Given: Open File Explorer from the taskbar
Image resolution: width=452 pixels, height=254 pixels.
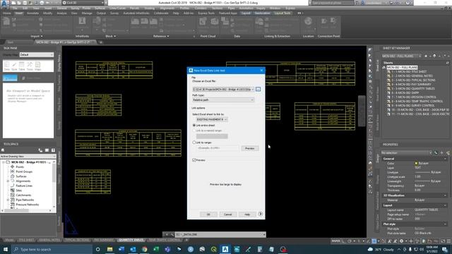Looking at the screenshot, I should [x=110, y=249].
